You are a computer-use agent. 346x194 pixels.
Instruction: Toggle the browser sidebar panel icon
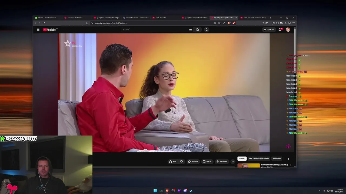pyautogui.click(x=277, y=23)
